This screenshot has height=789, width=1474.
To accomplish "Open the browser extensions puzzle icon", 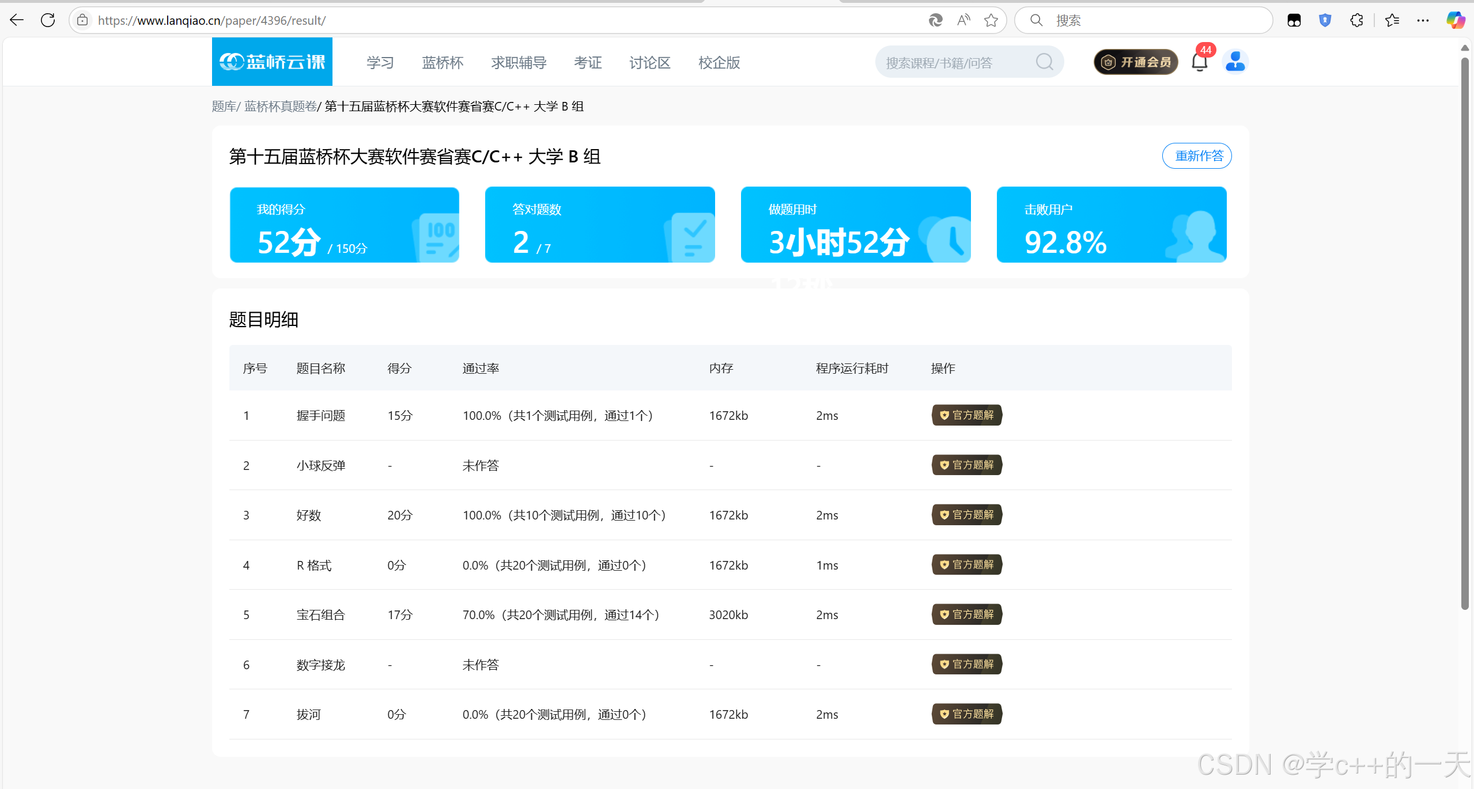I will [x=1356, y=21].
